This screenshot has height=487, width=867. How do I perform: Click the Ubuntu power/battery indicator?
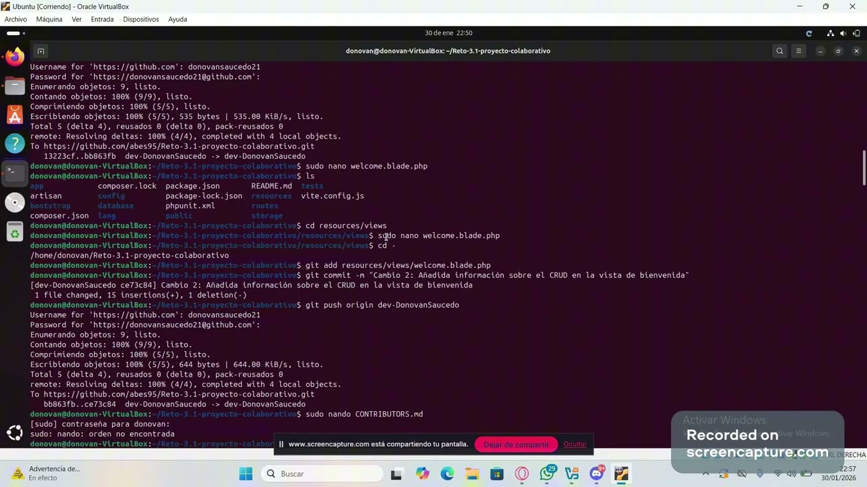(x=856, y=33)
